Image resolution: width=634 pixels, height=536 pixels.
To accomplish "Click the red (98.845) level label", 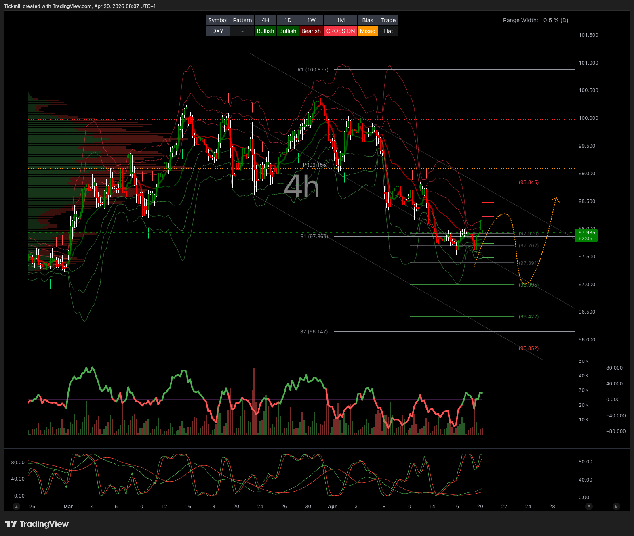I will tap(529, 182).
